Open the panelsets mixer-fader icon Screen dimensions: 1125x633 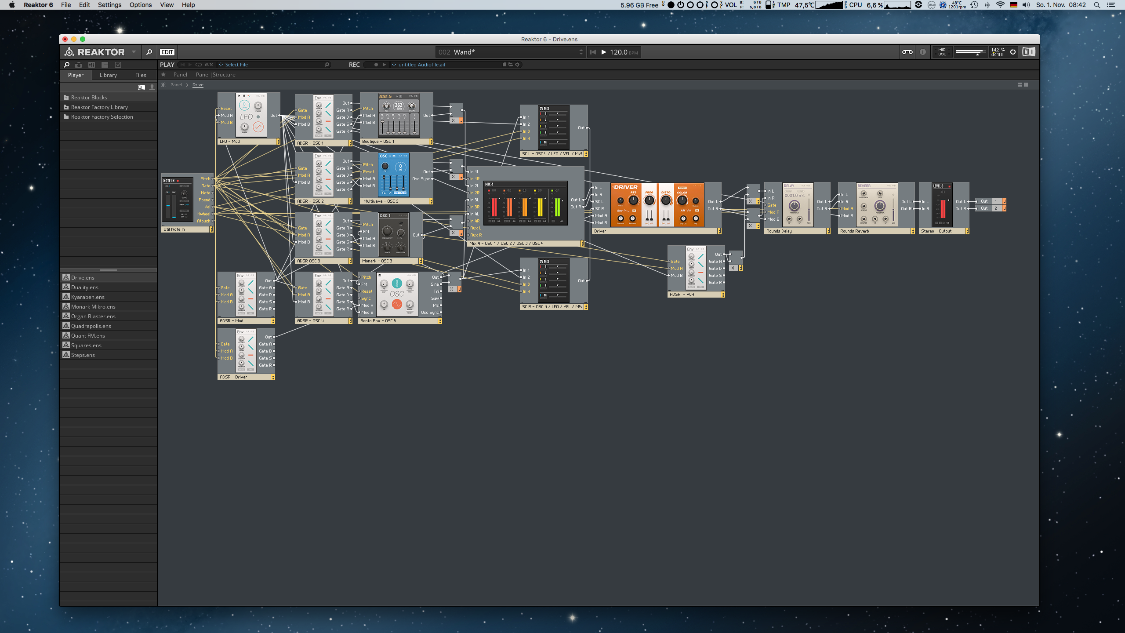click(91, 65)
